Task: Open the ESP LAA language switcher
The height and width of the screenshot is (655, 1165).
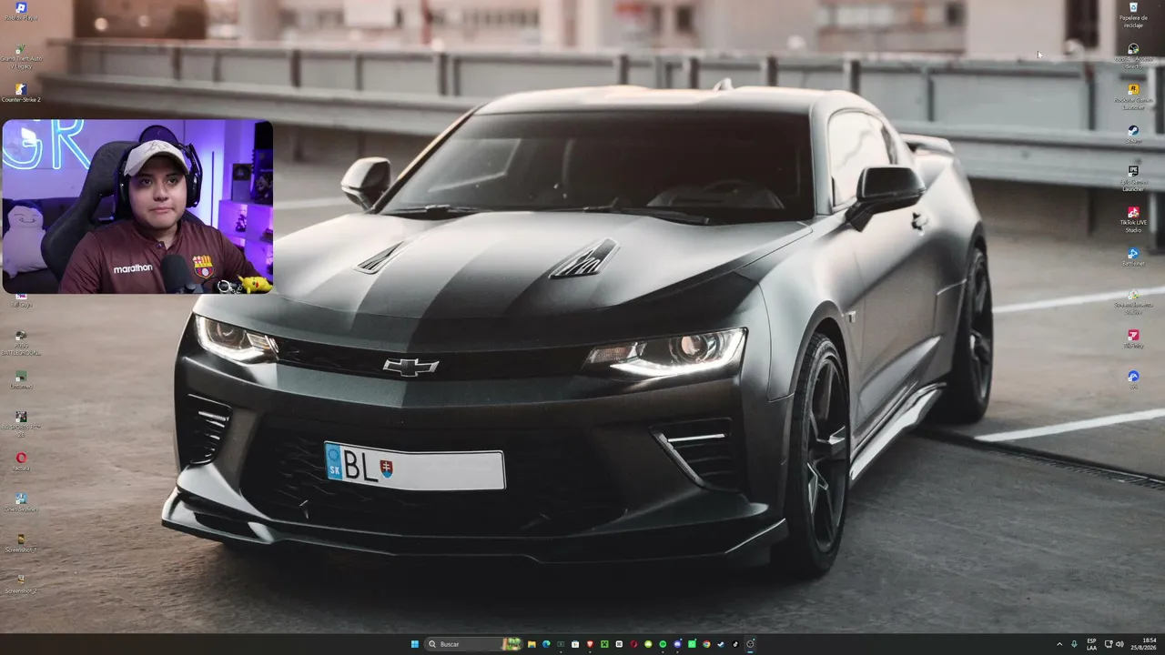Action: (1092, 644)
